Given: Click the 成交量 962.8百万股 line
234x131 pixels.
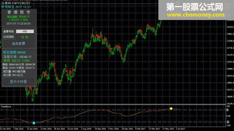Looking at the screenshot, I should point(14,71).
